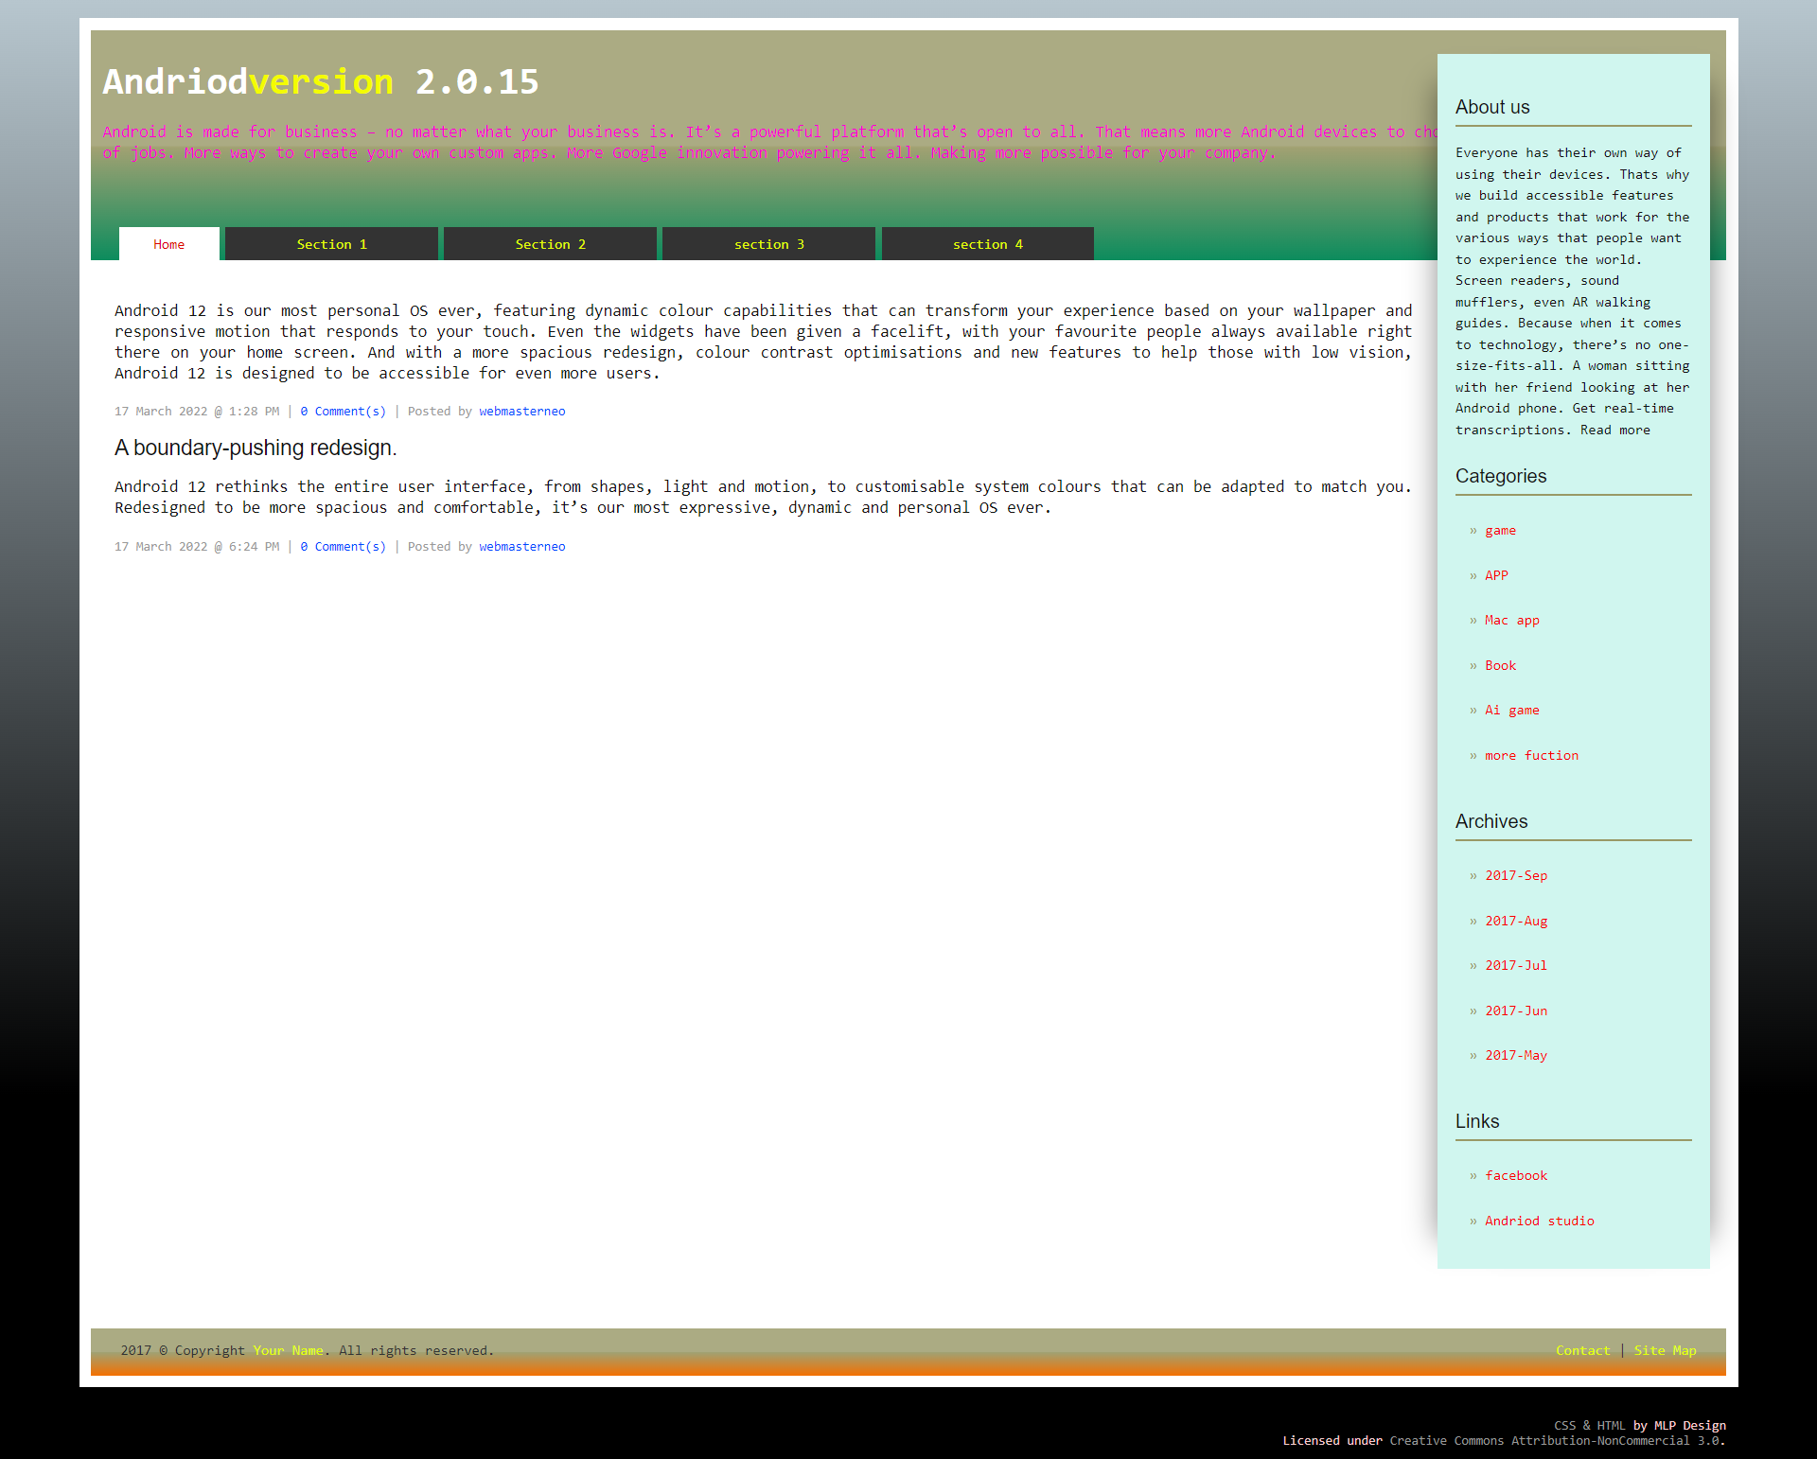The width and height of the screenshot is (1817, 1459).
Task: Open the Andriod studio link
Action: [1539, 1221]
